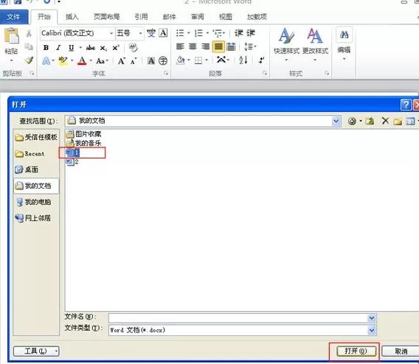Switch to the Mailings tab

pos(170,17)
